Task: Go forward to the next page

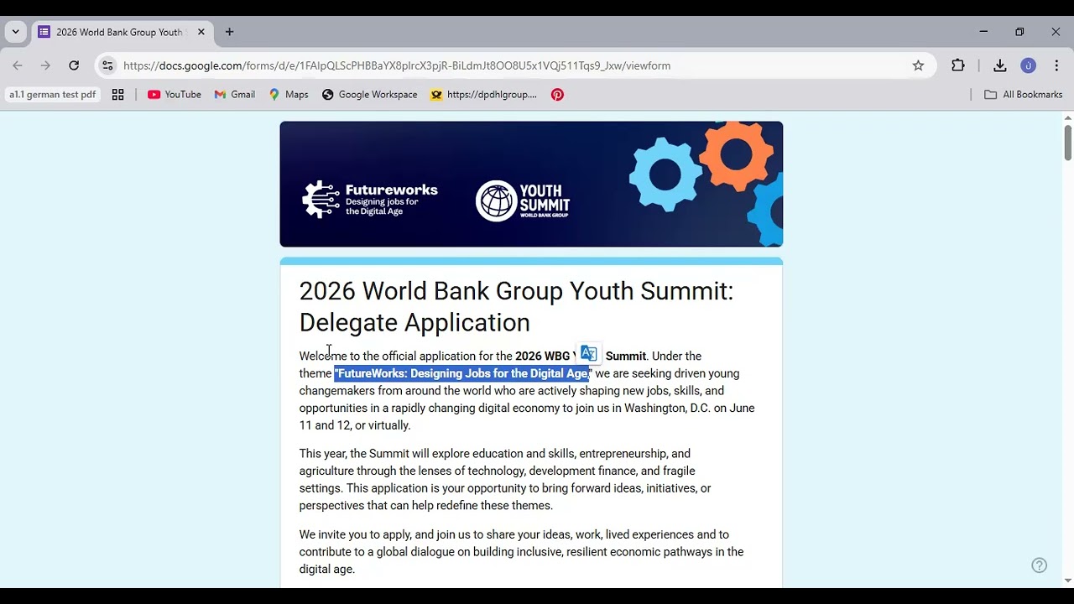Action: pyautogui.click(x=45, y=65)
